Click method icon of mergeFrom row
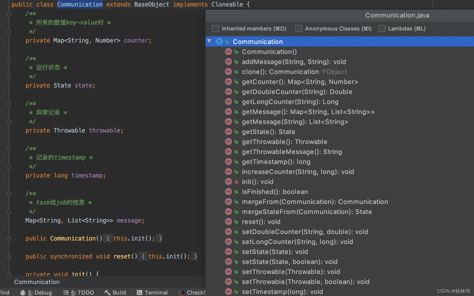Viewport: 474px width, 296px height. [229, 202]
